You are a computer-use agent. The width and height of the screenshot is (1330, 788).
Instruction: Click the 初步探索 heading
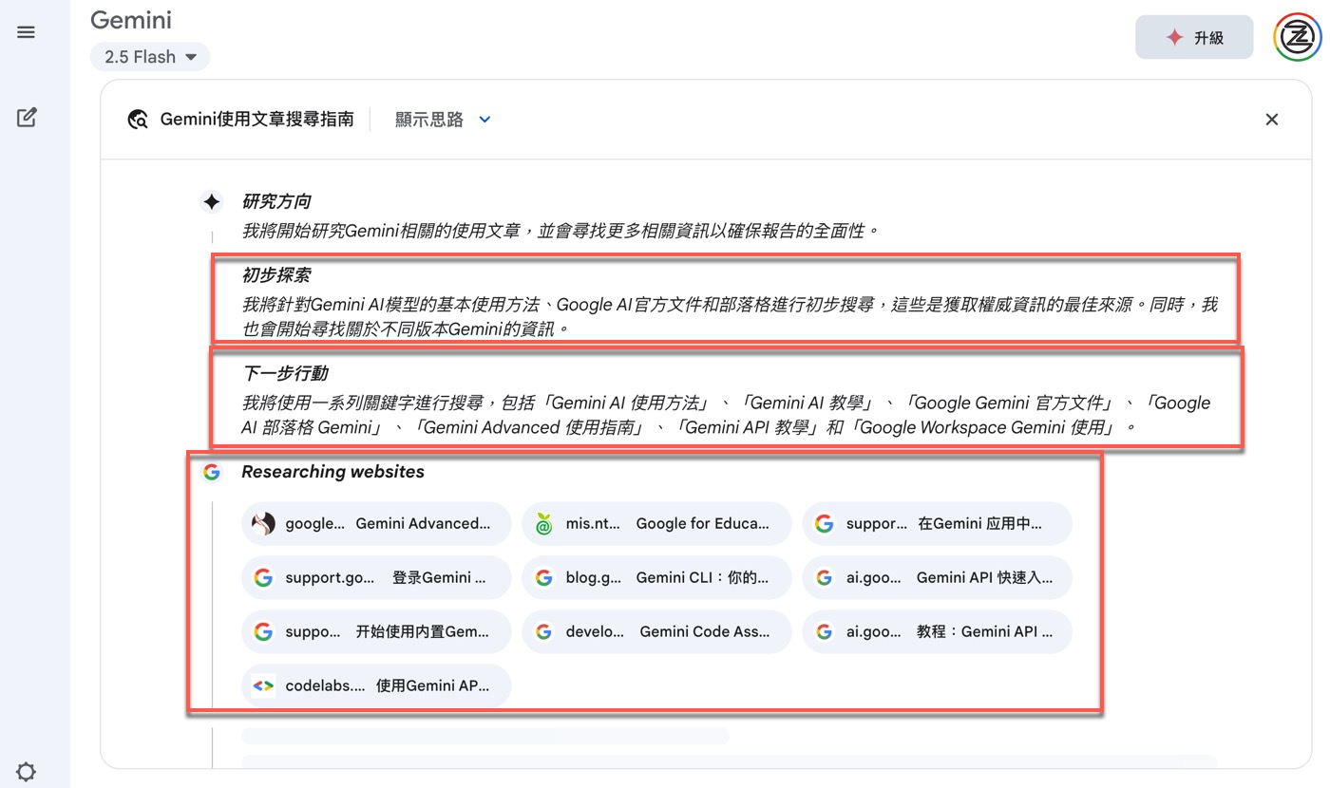[276, 275]
